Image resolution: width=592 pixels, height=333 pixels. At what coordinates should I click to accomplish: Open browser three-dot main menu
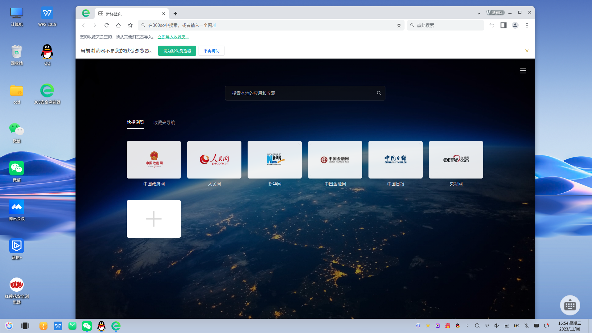[527, 25]
